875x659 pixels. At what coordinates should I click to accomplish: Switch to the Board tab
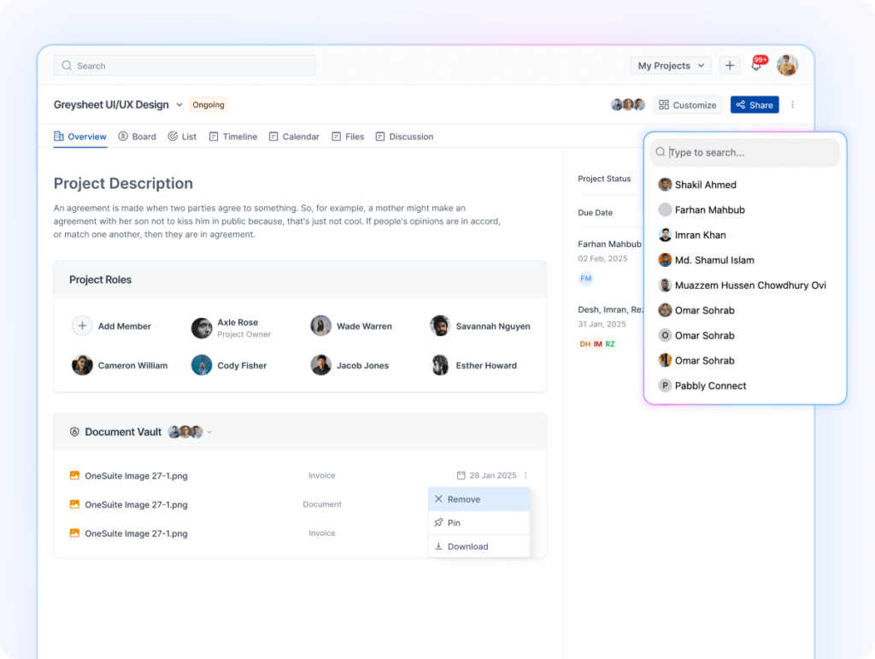click(138, 137)
